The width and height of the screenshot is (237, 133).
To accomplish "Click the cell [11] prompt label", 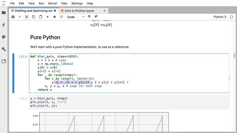I will pos(23,57).
